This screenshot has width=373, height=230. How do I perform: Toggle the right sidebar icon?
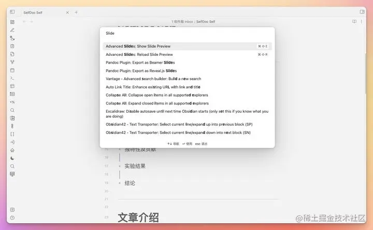(x=362, y=12)
